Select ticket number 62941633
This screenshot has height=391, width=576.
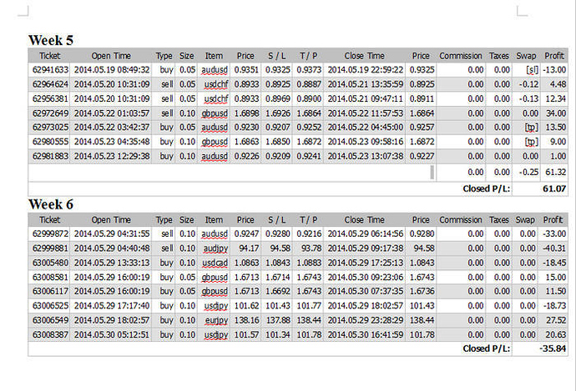(x=50, y=70)
